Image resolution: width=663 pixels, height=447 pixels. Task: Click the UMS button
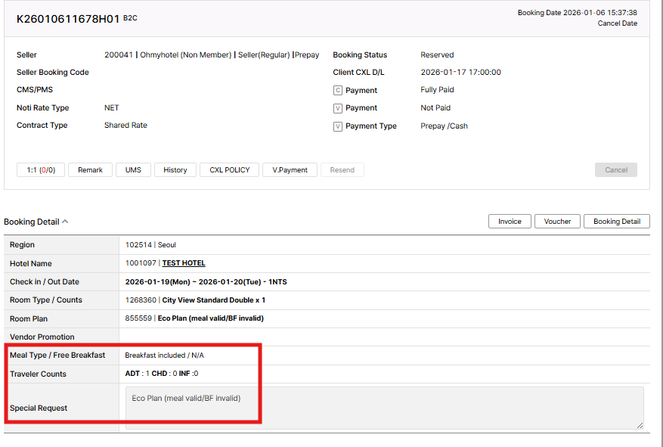[x=133, y=170]
